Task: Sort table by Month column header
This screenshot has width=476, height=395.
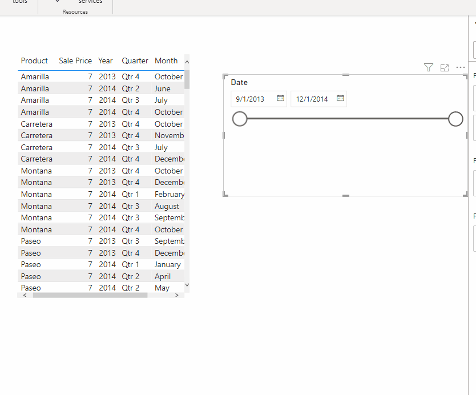Action: pyautogui.click(x=166, y=61)
